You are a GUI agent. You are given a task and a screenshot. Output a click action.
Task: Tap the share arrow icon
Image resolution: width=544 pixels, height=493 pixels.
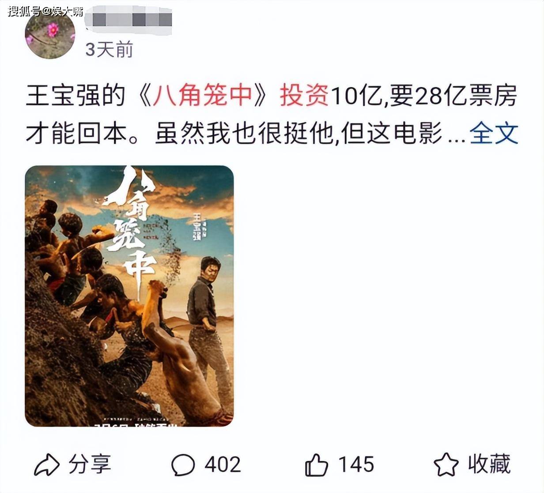46,465
